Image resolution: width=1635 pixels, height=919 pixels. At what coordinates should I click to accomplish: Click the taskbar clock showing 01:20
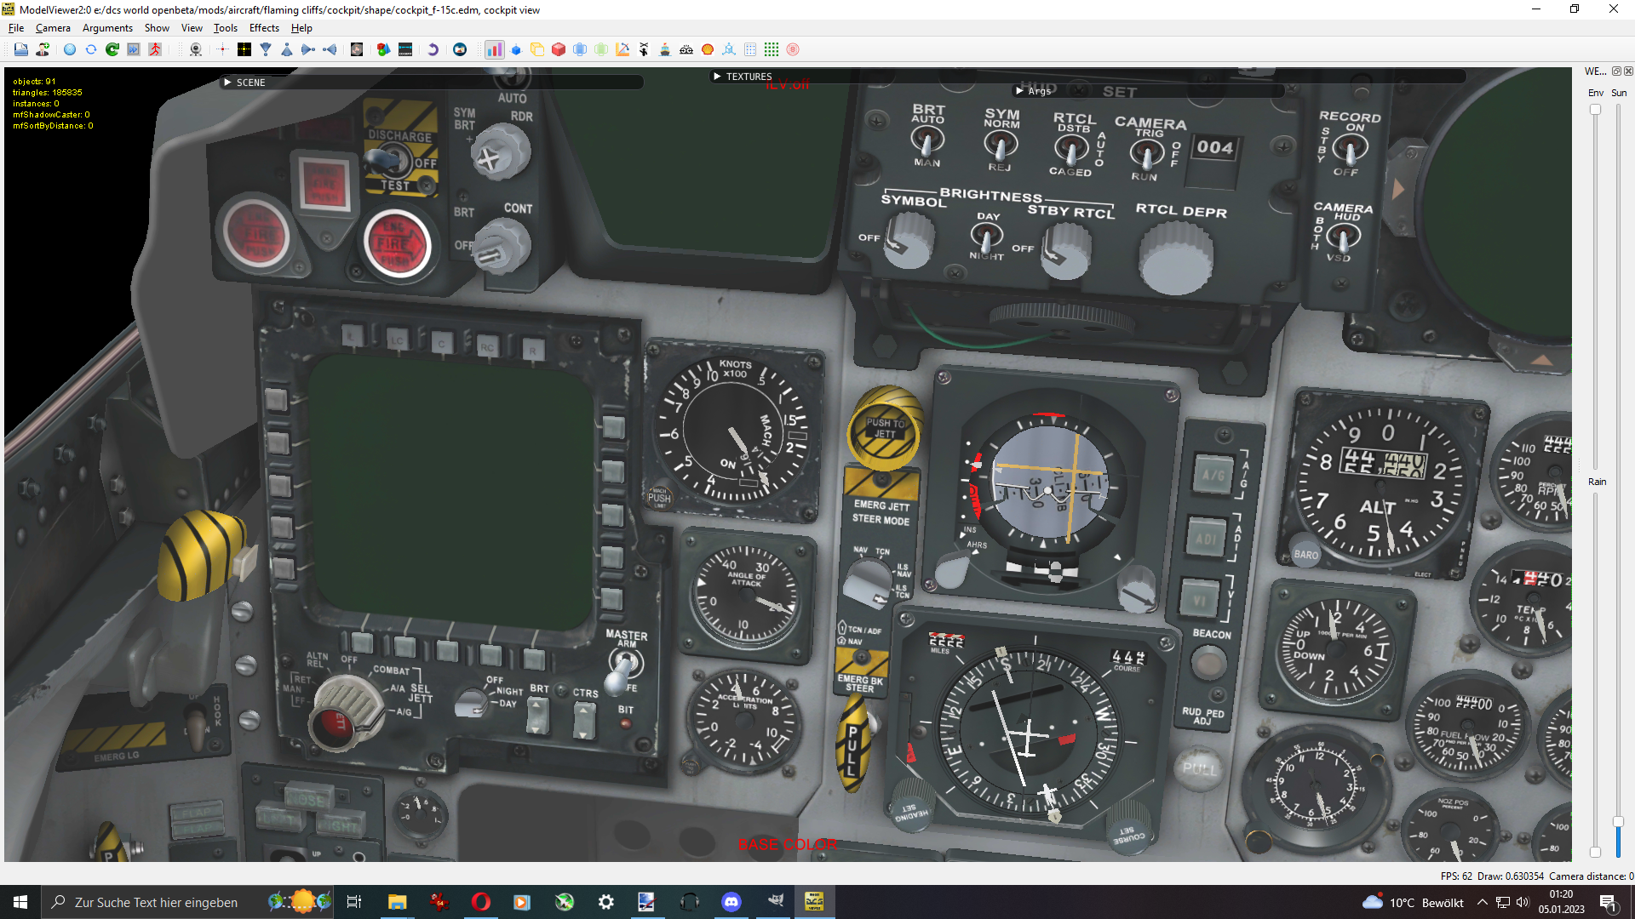pos(1561,902)
